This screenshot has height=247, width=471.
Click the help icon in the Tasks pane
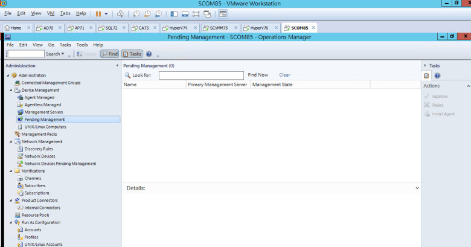[437, 75]
